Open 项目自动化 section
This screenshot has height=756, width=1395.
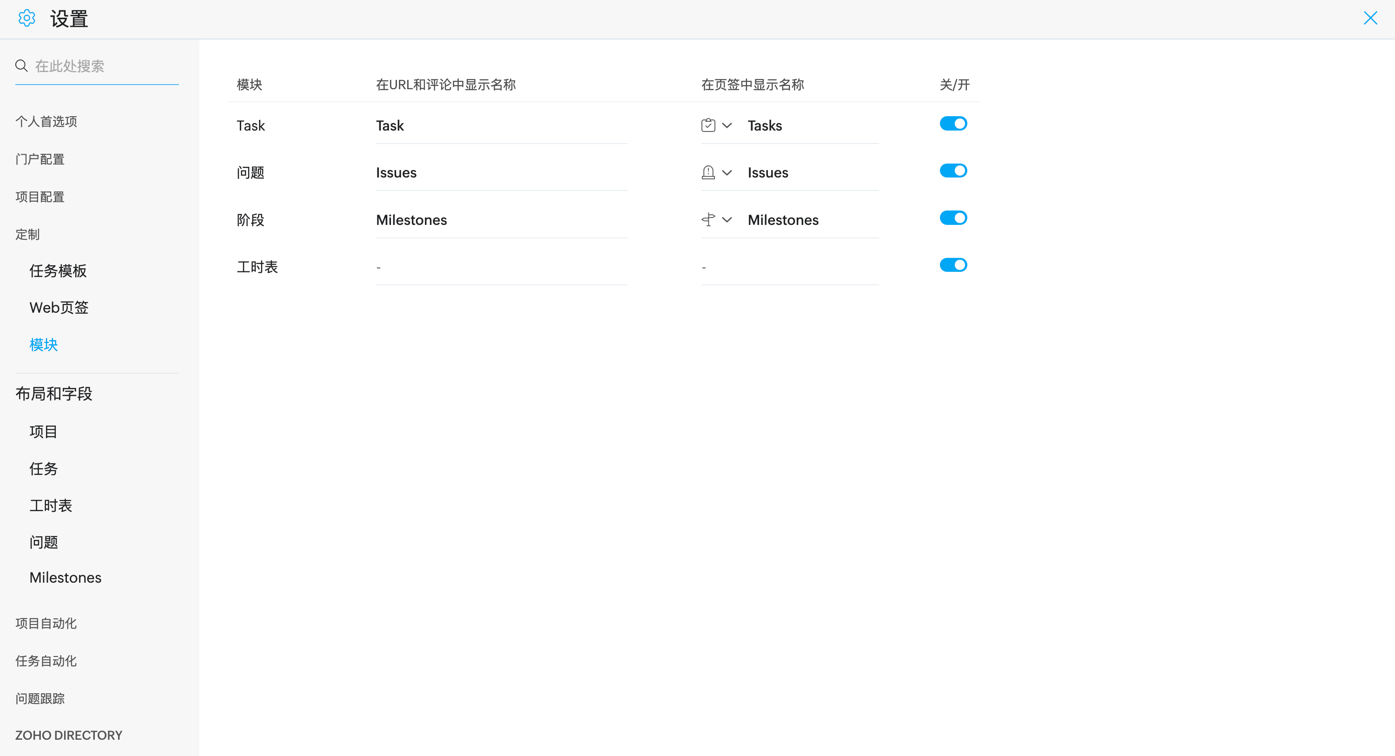point(46,624)
